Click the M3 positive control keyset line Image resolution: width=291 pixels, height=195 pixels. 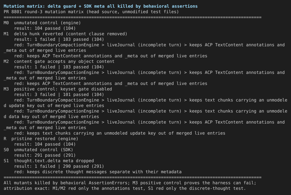pyautogui.click(x=58, y=89)
